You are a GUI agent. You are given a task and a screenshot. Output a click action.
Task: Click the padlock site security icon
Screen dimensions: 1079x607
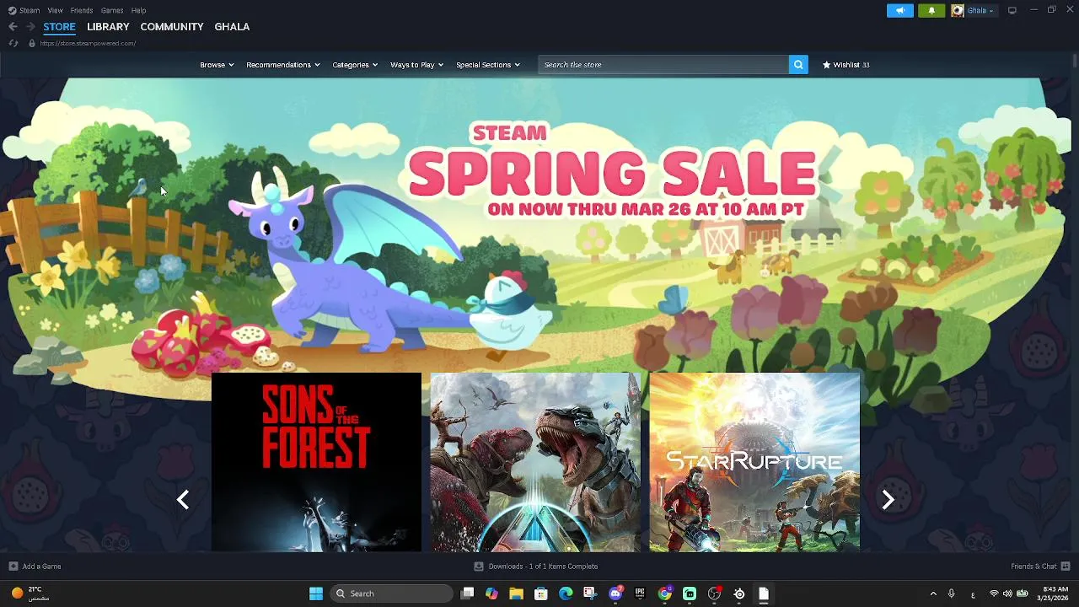pyautogui.click(x=32, y=43)
